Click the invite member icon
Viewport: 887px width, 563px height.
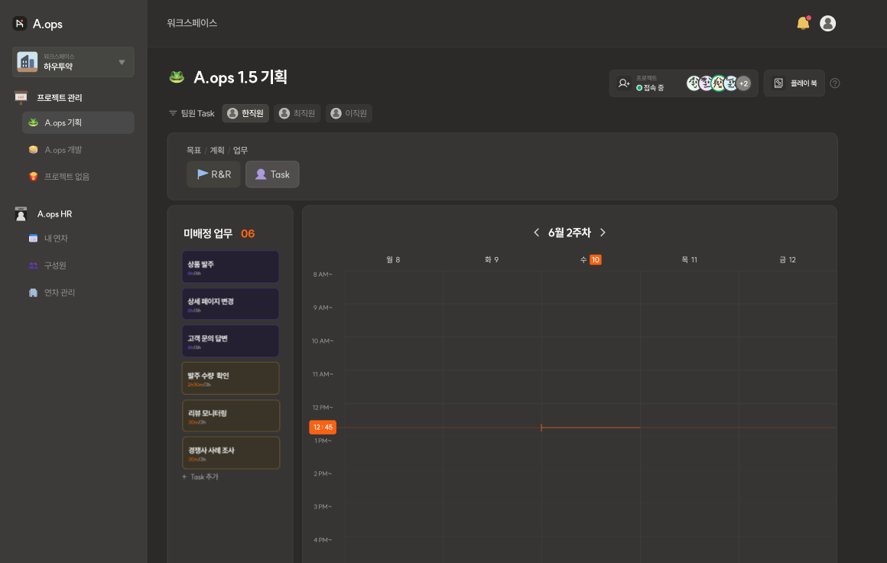click(x=624, y=83)
